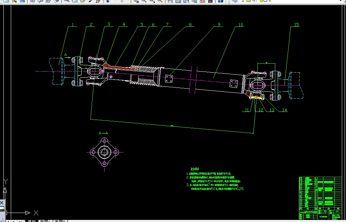Image resolution: width=346 pixels, height=222 pixels.
Task: Open the Tool Palettes window icon
Action: point(186,1)
